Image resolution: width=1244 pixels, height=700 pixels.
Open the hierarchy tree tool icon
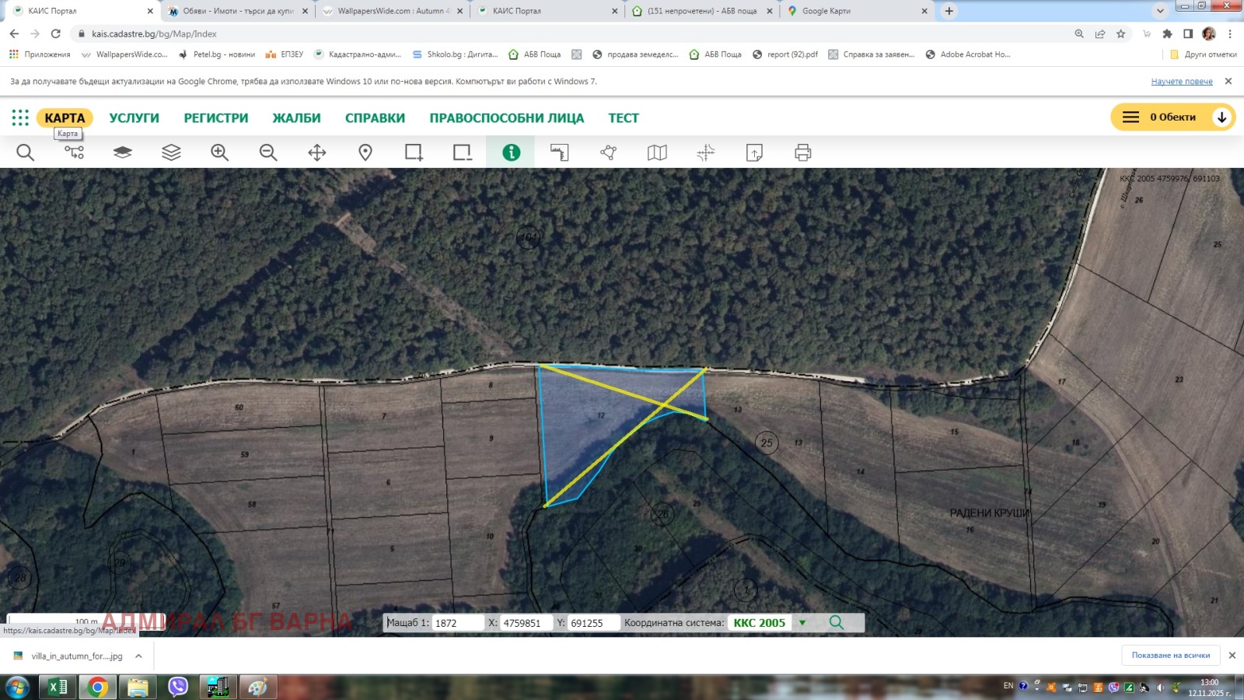(x=74, y=152)
